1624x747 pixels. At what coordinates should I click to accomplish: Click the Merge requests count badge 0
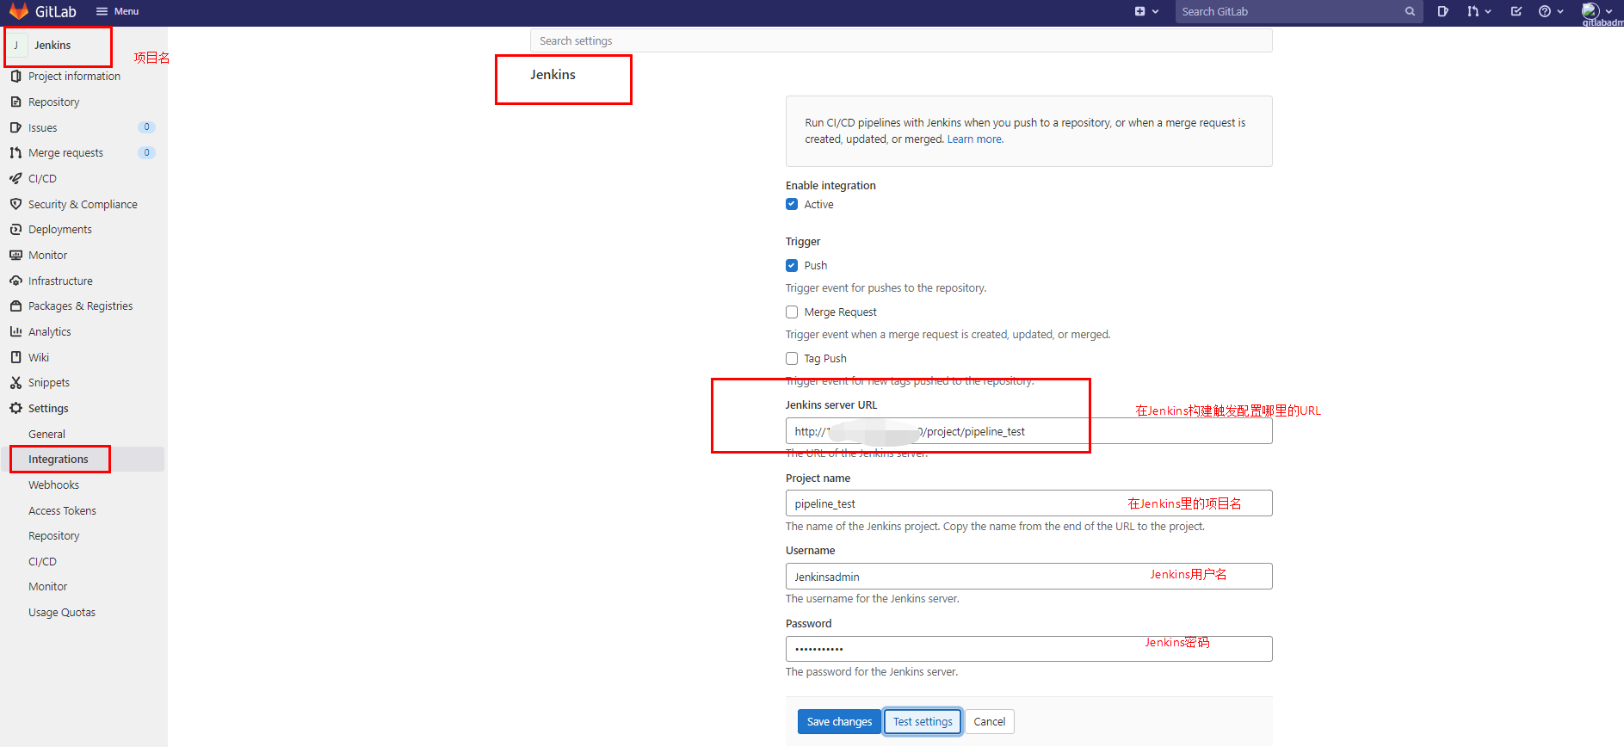click(x=146, y=152)
